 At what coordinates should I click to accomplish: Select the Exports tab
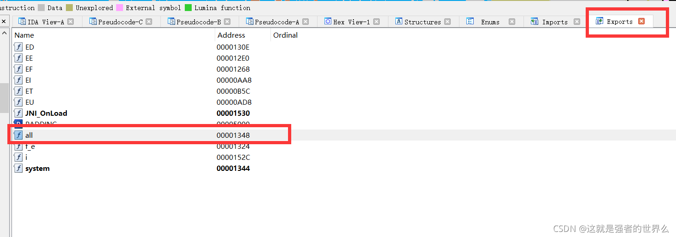pos(620,22)
